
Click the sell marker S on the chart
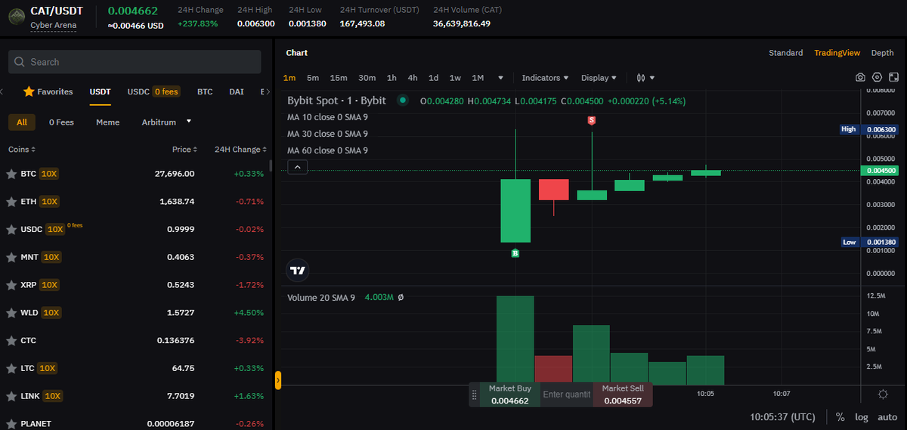pyautogui.click(x=592, y=120)
